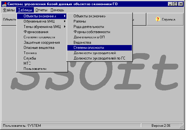Click the Объекты toolbar button at left
This screenshot has width=186, height=130.
pyautogui.click(x=9, y=19)
